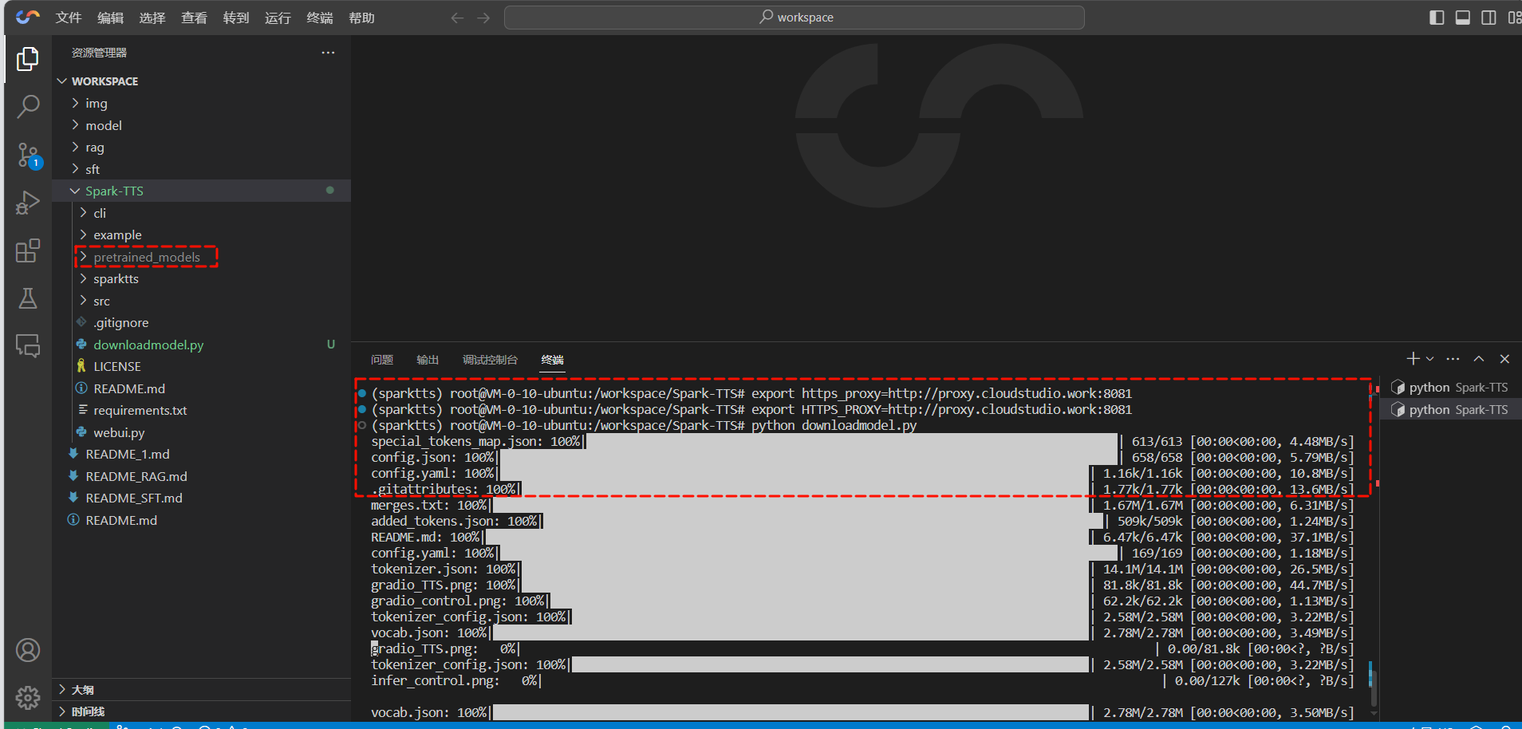Image resolution: width=1522 pixels, height=729 pixels.
Task: Open README_1.md file
Action: click(201, 454)
